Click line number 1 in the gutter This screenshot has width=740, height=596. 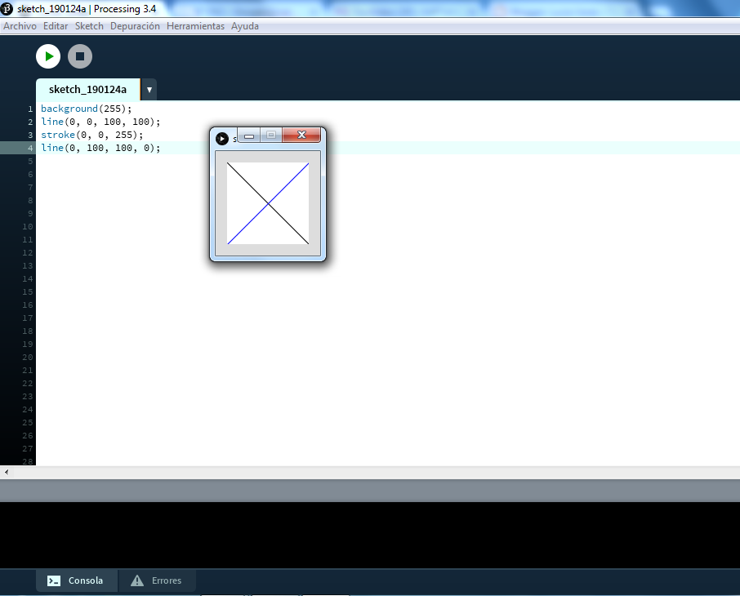point(30,109)
